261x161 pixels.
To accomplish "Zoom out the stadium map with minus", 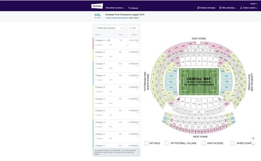I will click(253, 144).
